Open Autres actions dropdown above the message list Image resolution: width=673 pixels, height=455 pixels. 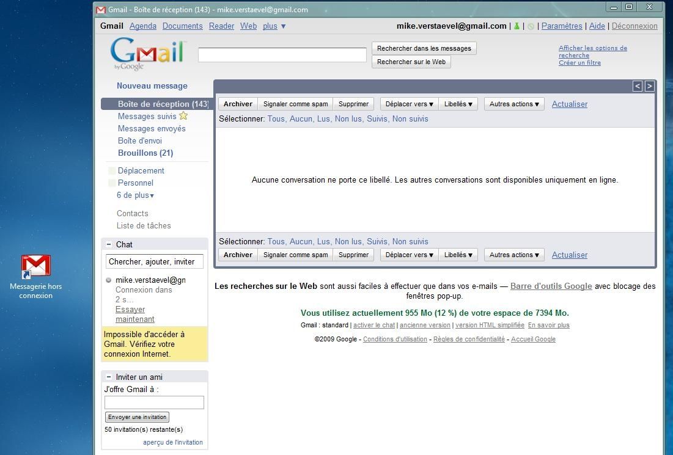point(514,104)
